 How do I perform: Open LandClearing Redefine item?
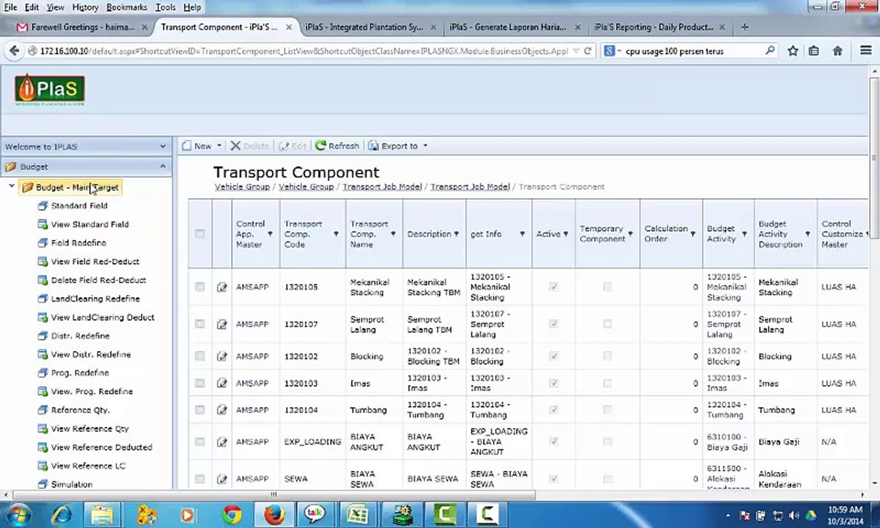tap(95, 298)
